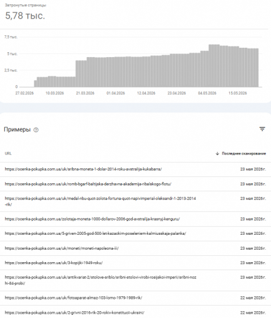This screenshot has height=318, width=271.
Task: Click the 3-kopijki-1949-roku URL
Action: 54,263
